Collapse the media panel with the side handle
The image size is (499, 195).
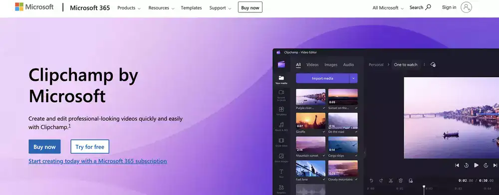tap(365, 153)
